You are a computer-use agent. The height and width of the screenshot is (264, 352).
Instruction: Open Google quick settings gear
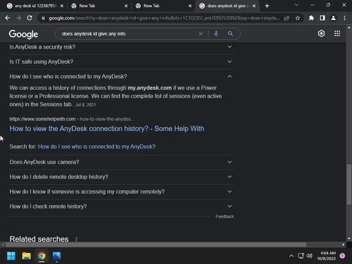[321, 33]
